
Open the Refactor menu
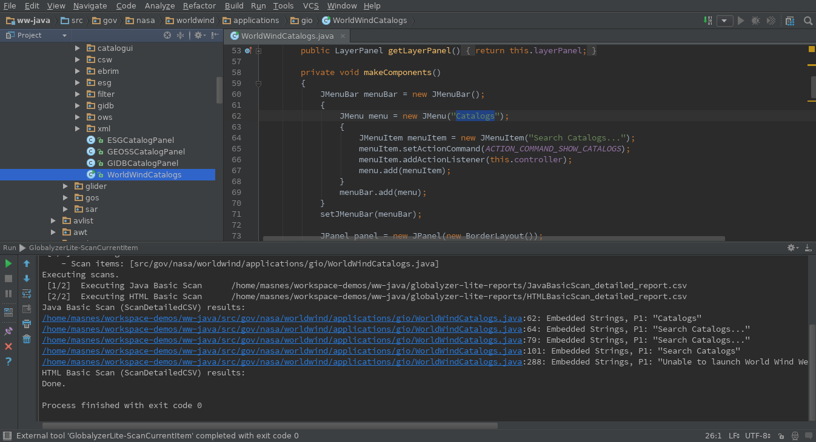coord(199,5)
